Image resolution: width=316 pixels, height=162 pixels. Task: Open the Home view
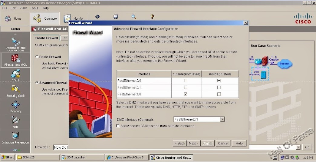13,18
